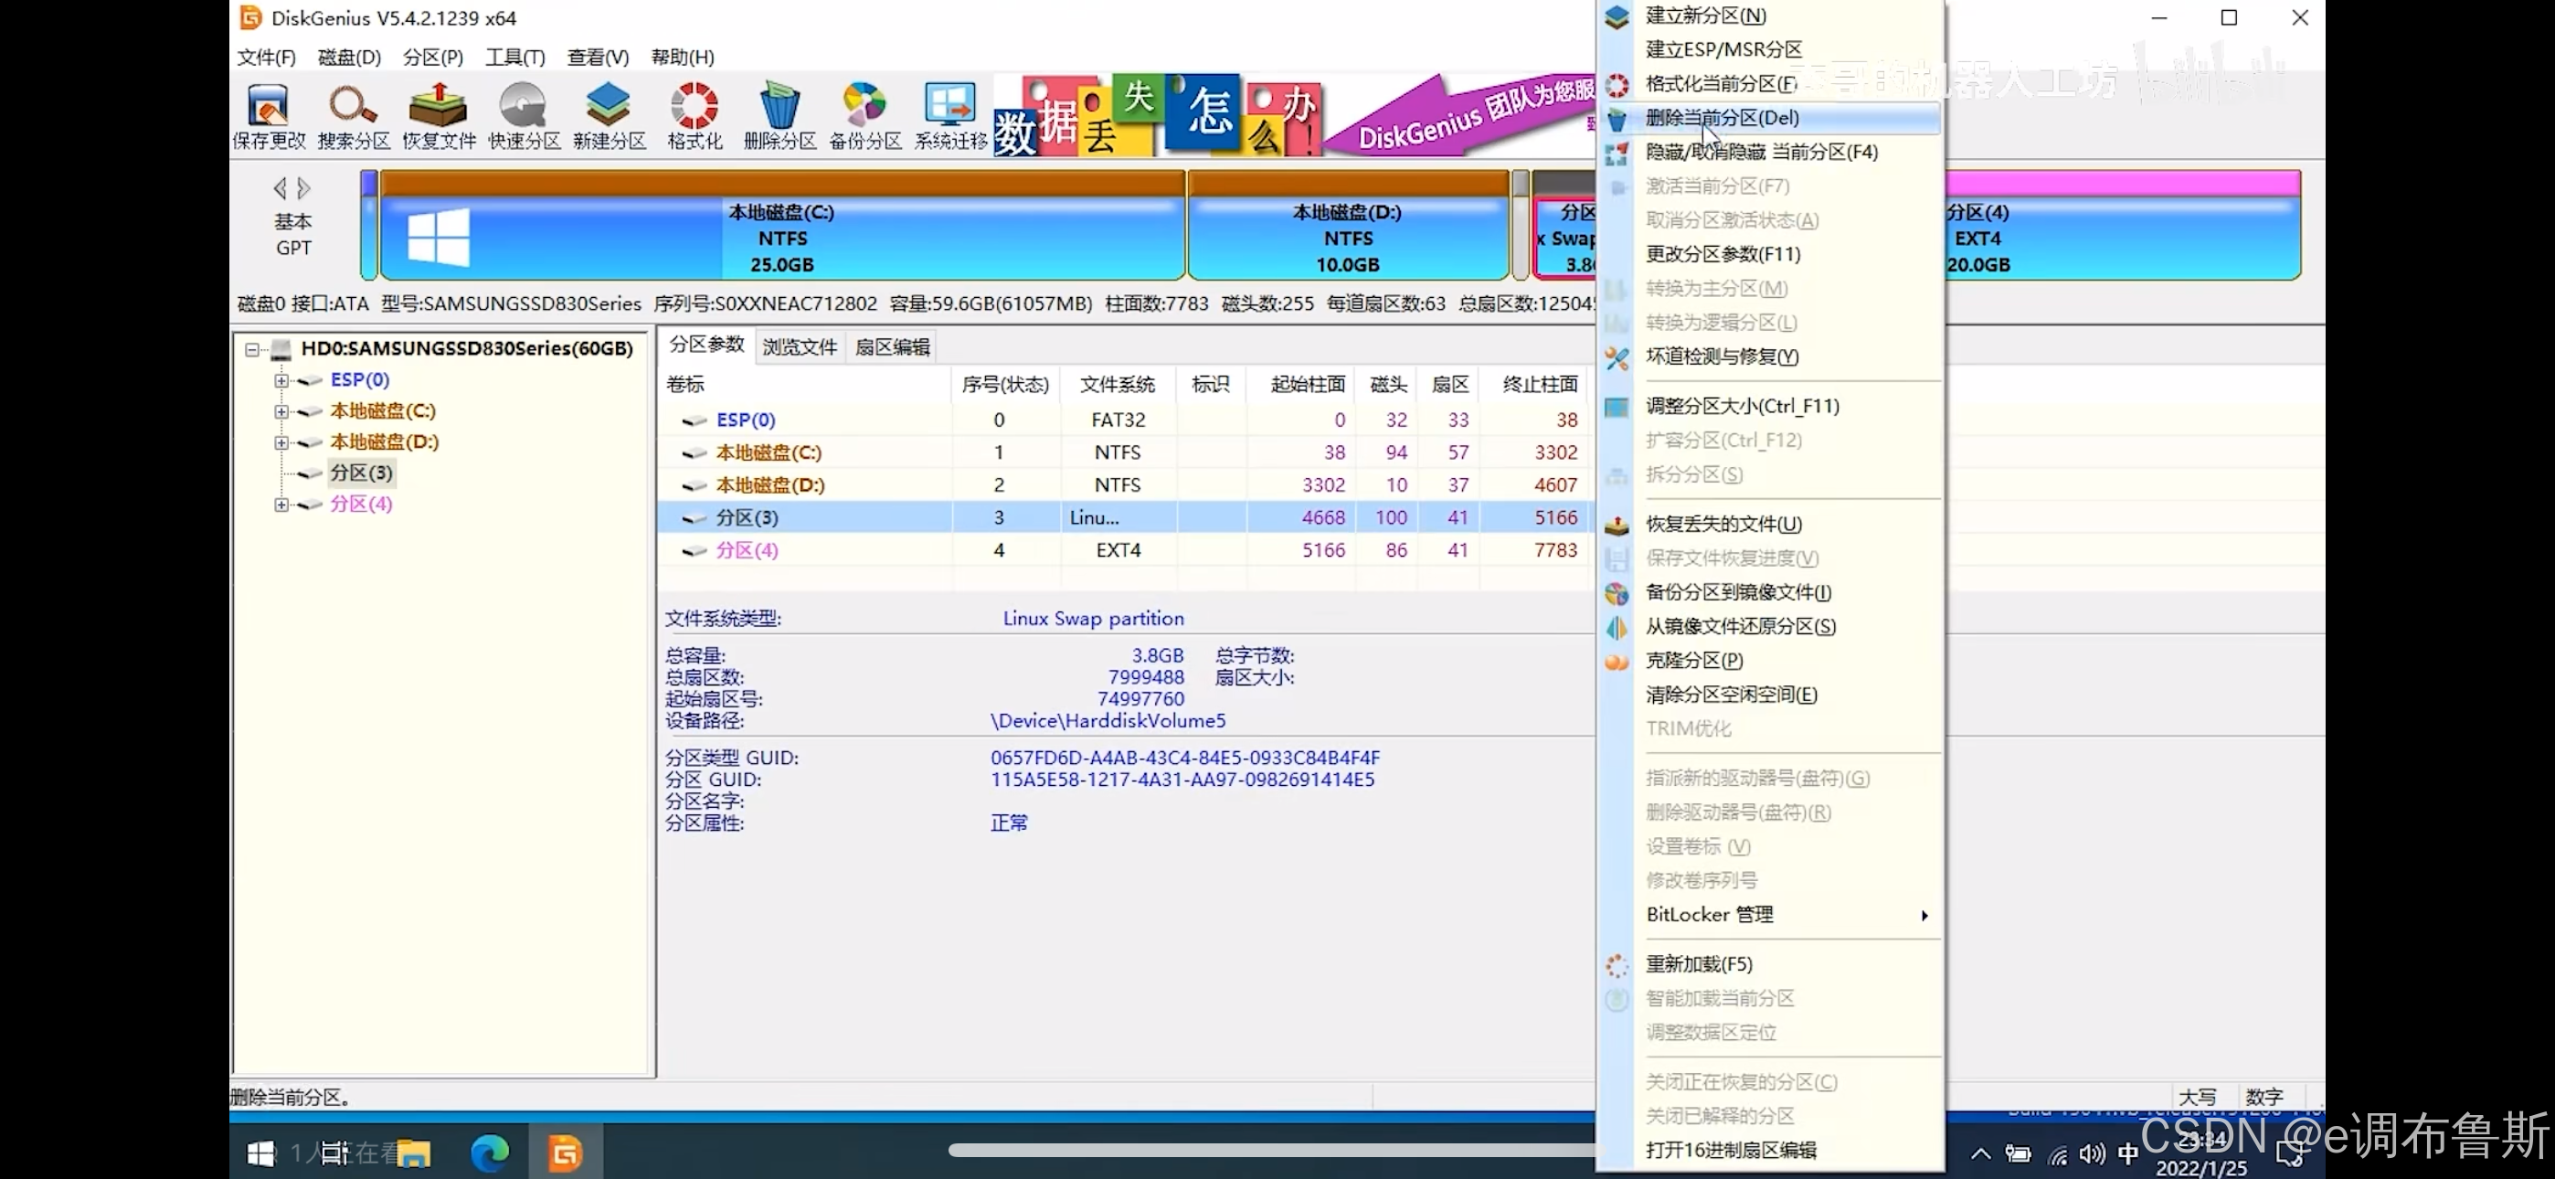Click DiskGenius taskbar icon
The image size is (2555, 1179).
tap(566, 1153)
